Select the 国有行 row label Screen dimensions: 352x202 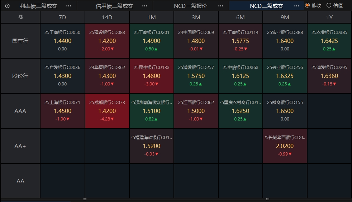tap(20, 41)
